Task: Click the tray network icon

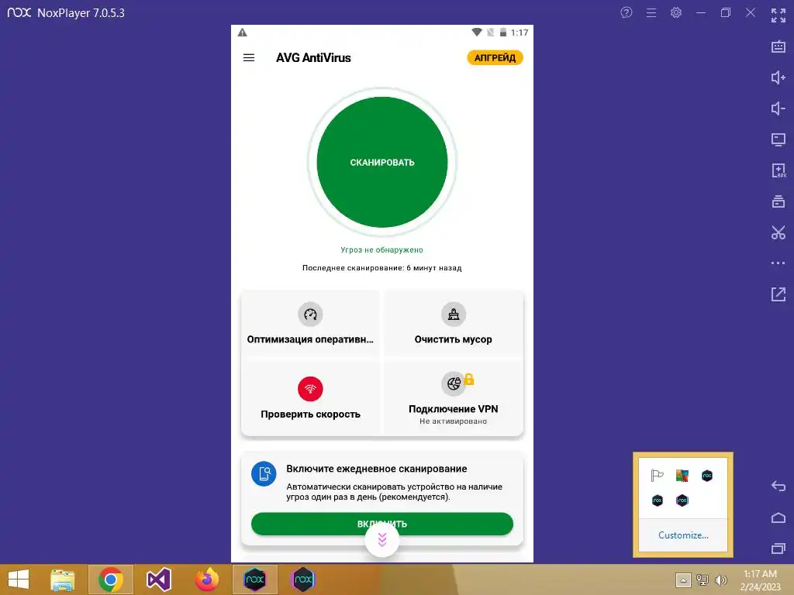Action: (703, 580)
